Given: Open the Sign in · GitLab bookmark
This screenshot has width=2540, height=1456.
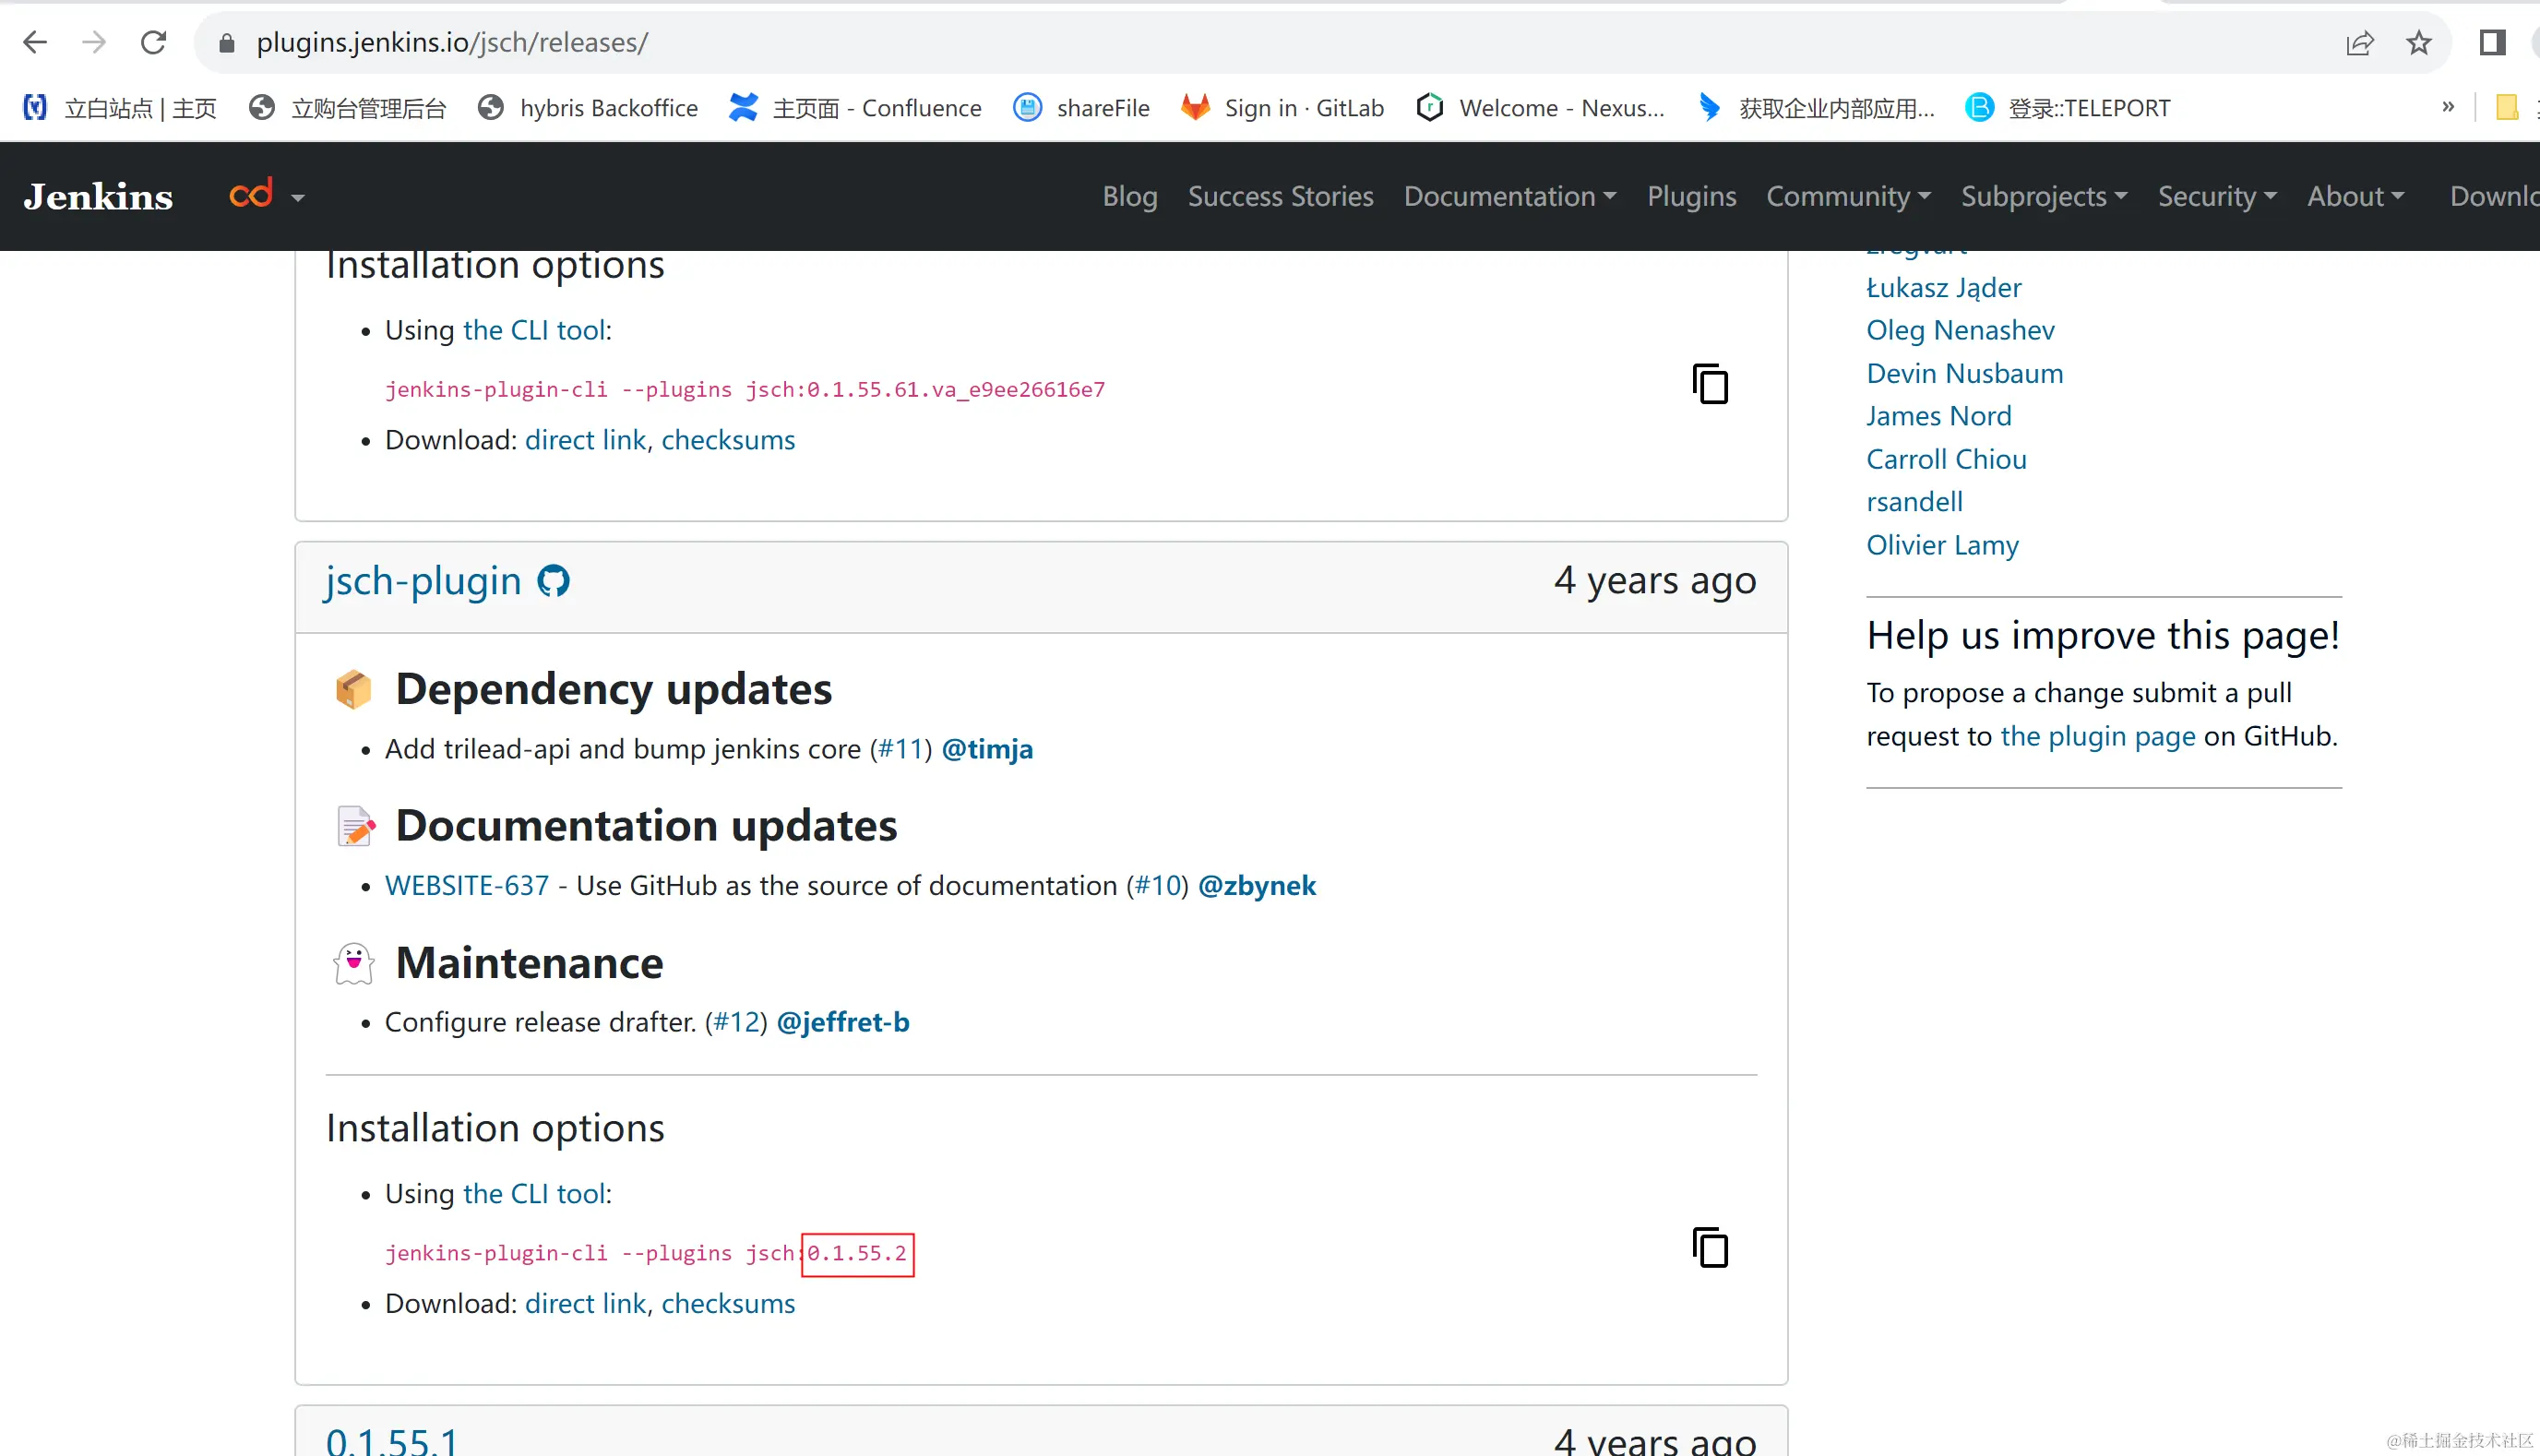Looking at the screenshot, I should click(1282, 108).
